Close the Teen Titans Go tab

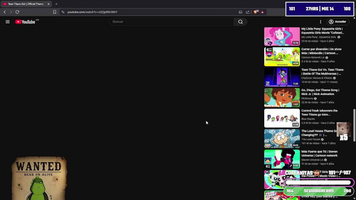48,4
